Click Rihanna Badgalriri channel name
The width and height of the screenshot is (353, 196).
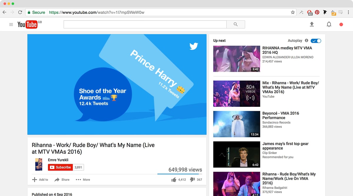coord(275,188)
